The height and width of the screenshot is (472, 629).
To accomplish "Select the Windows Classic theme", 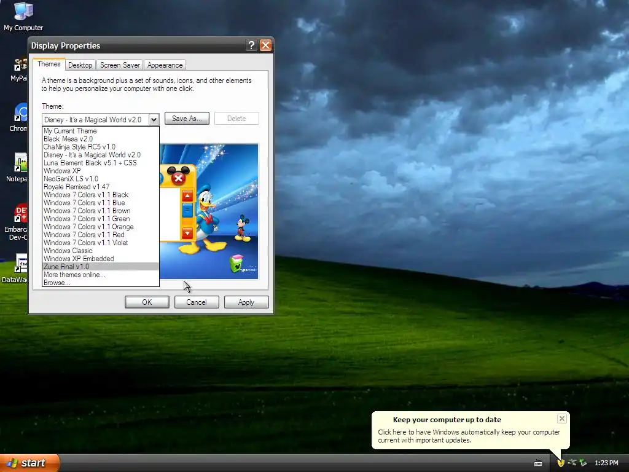I will pos(101,251).
